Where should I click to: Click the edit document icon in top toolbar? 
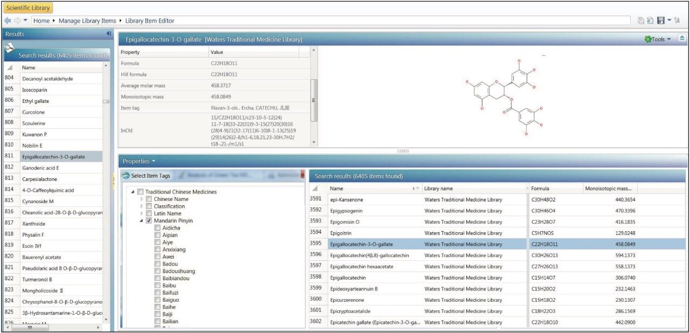651,20
